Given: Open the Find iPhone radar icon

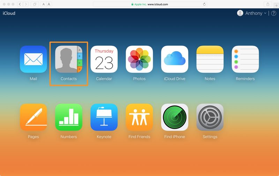Looking at the screenshot, I should (x=175, y=117).
